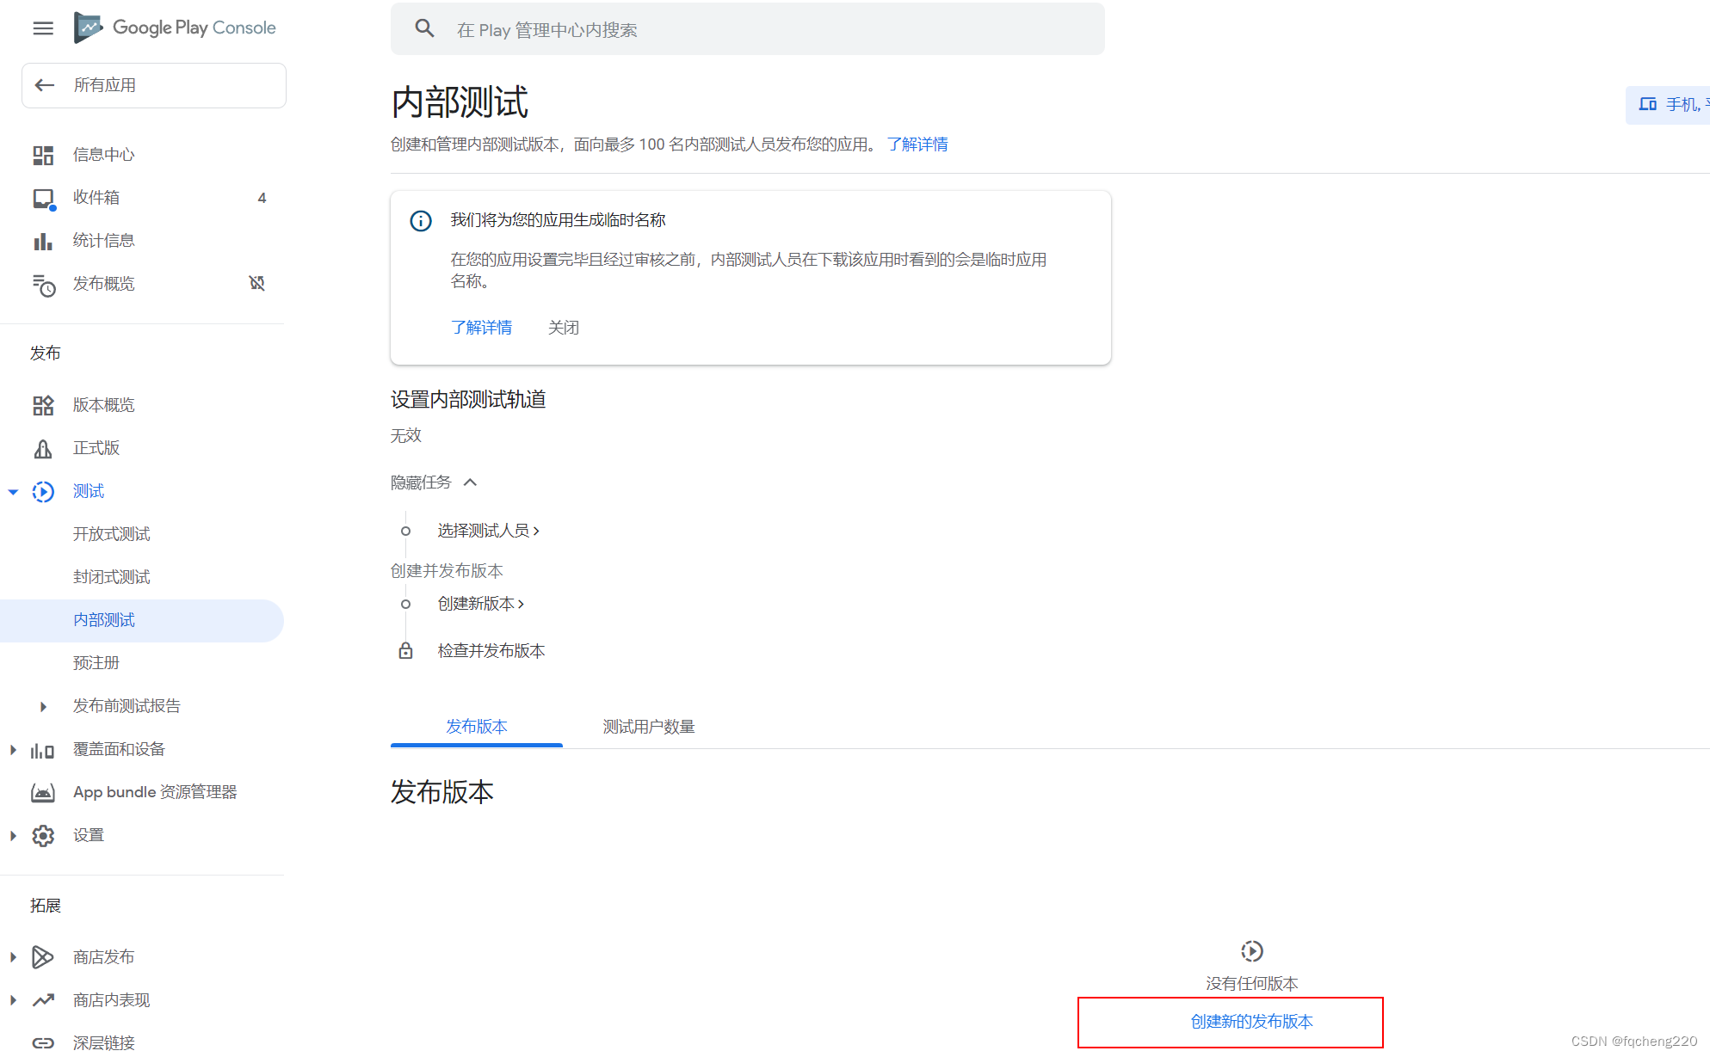Click the 收件箱 inbox icon
Screen dimensions: 1710x1057
point(43,196)
